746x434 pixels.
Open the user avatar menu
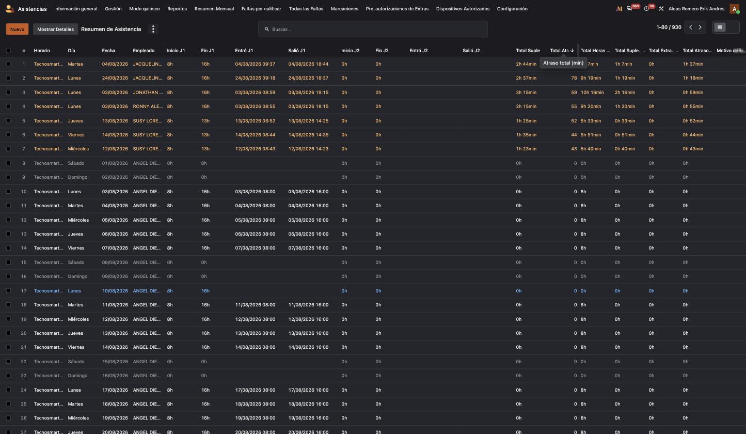pos(734,9)
